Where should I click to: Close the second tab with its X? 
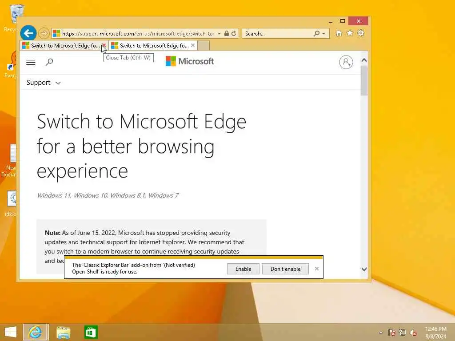(x=193, y=46)
